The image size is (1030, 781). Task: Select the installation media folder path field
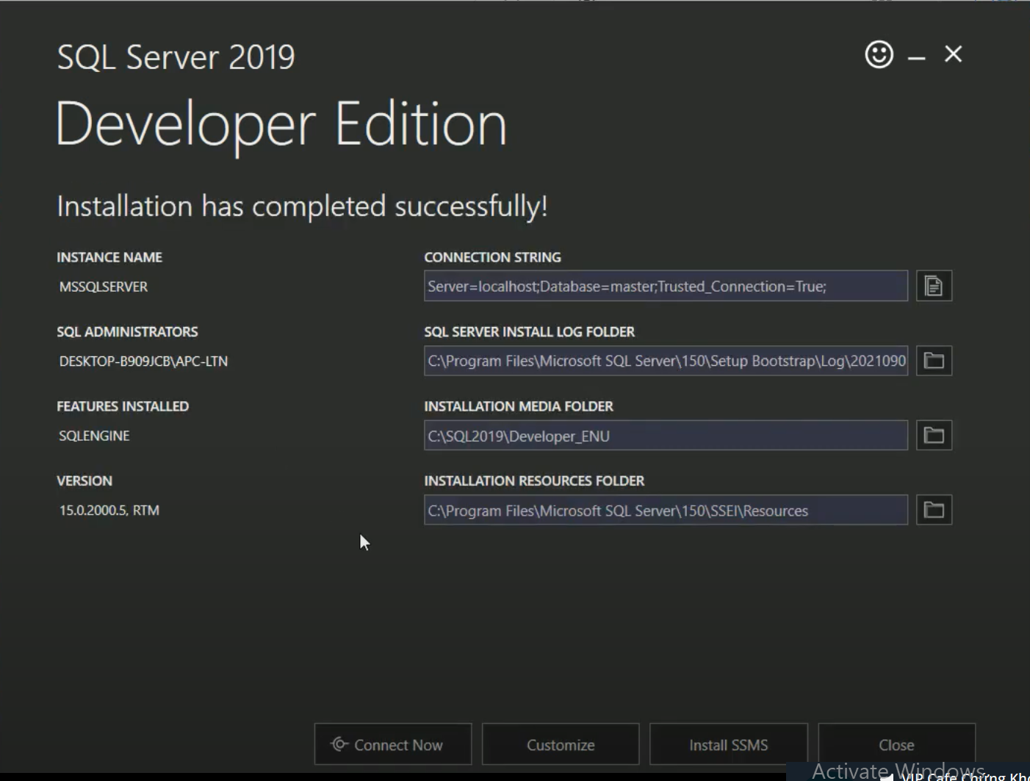coord(666,435)
